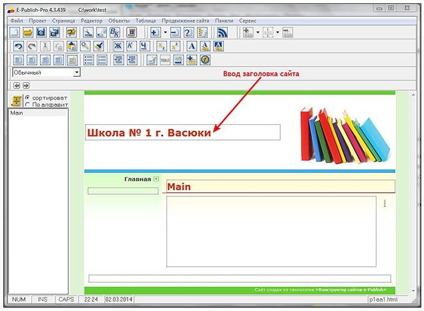Select the Main page in tree
The image size is (424, 311).
(38, 113)
